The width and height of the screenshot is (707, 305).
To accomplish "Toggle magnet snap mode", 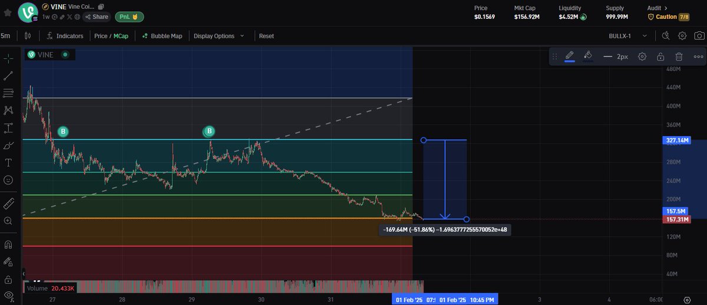I will [x=8, y=244].
